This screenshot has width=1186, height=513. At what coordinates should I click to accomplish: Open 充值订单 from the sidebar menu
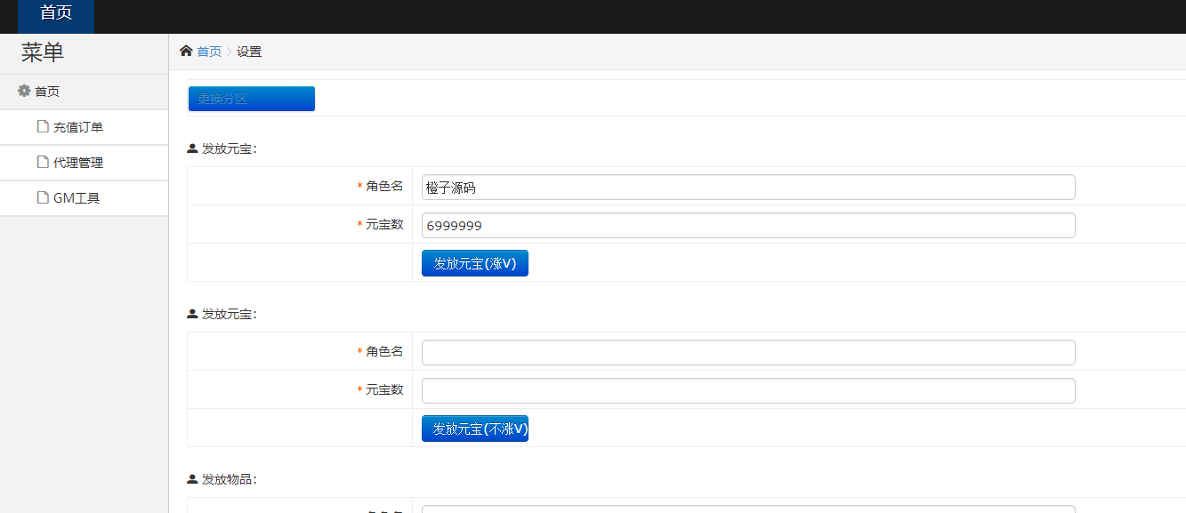[78, 127]
